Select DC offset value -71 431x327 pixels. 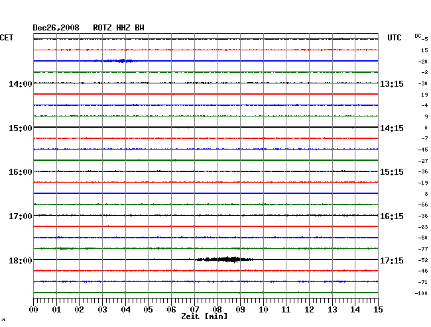tap(423, 282)
